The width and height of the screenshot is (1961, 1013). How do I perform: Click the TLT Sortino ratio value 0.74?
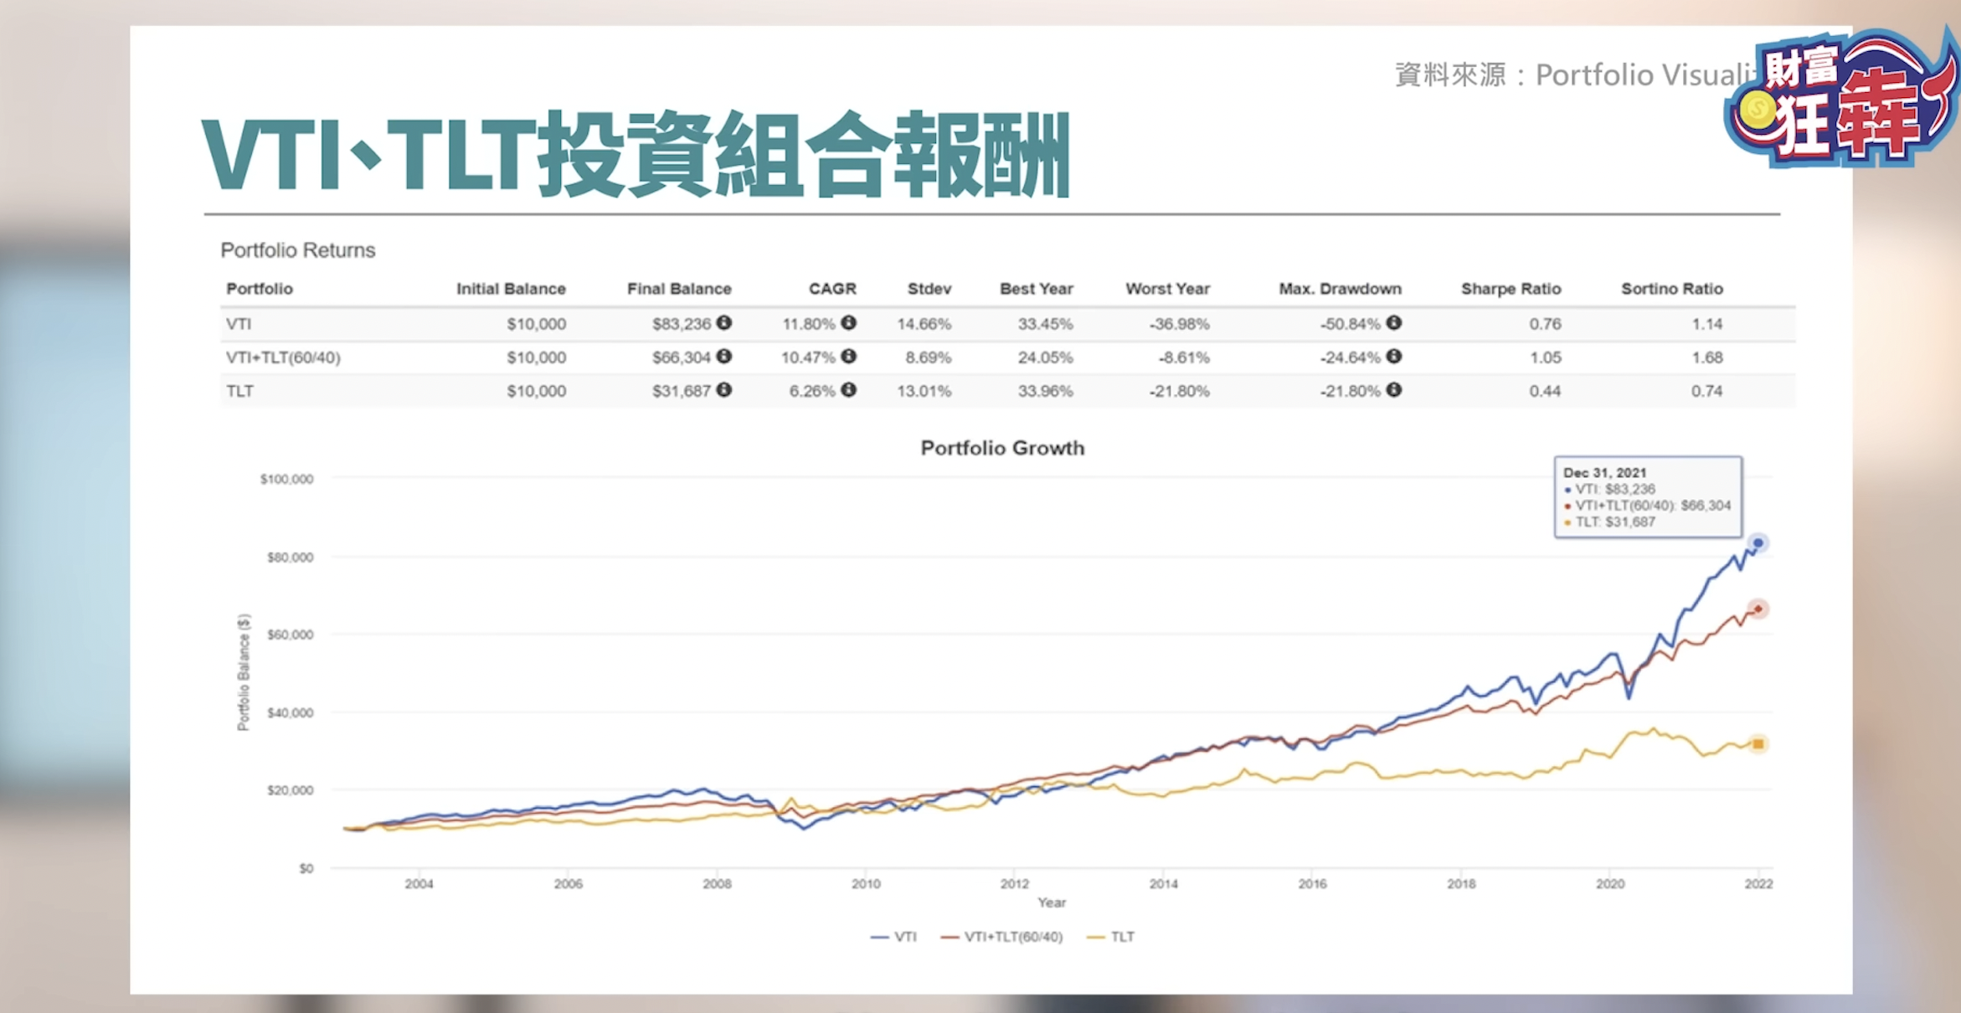1707,391
